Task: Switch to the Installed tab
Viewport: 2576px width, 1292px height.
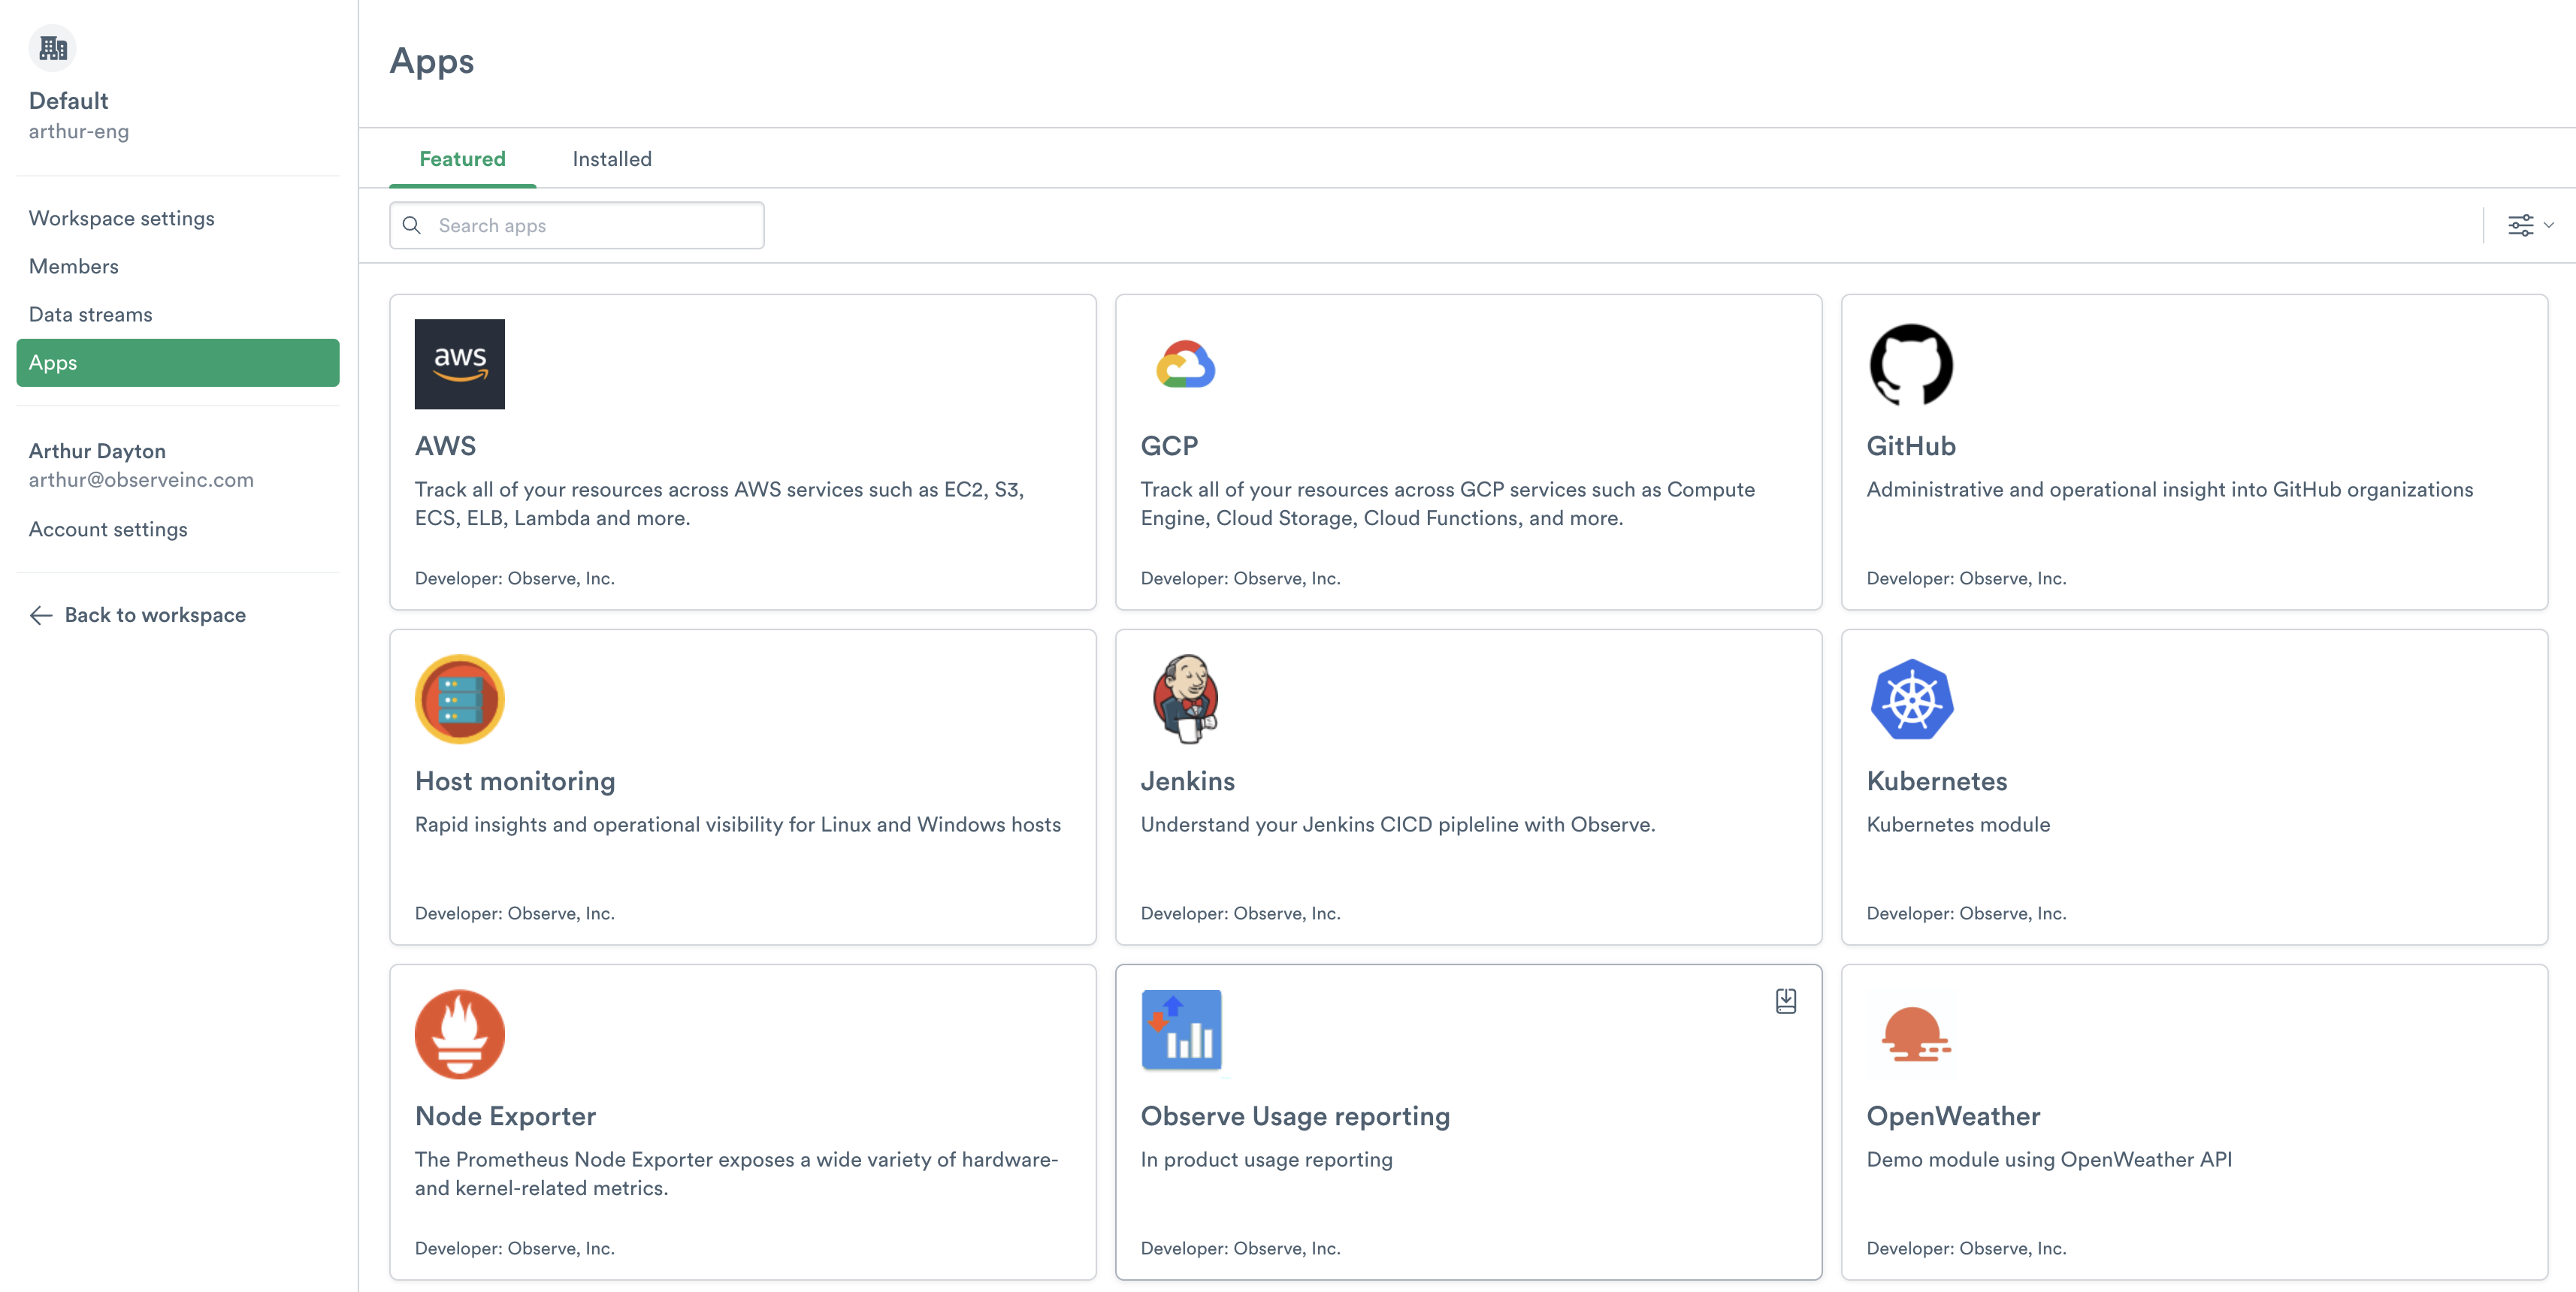Action: (x=612, y=159)
